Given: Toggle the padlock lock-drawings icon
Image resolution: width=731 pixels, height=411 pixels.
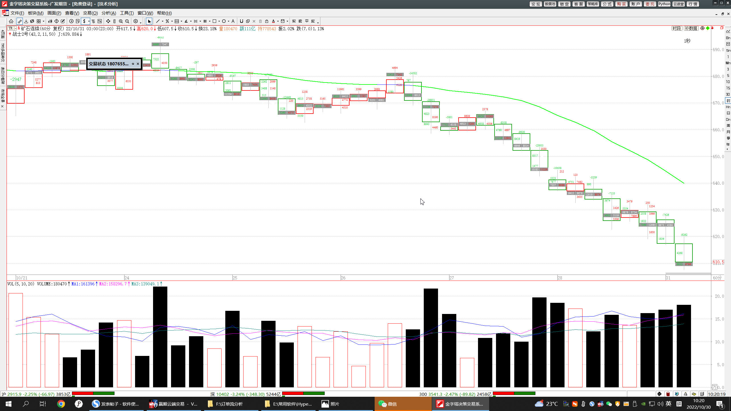Looking at the screenshot, I should pyautogui.click(x=267, y=21).
